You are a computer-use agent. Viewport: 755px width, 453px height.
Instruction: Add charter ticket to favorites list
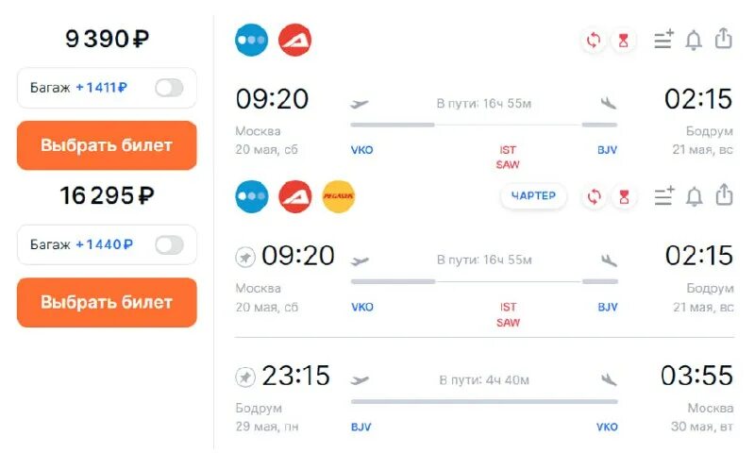click(x=664, y=196)
